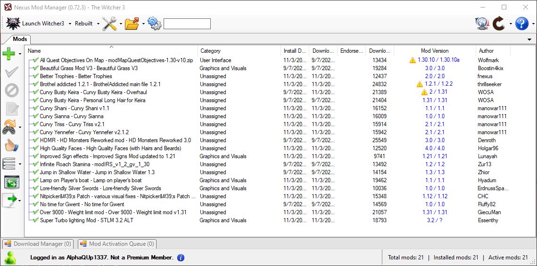Click the thumbs-up Endorse Mod icon

[11, 145]
